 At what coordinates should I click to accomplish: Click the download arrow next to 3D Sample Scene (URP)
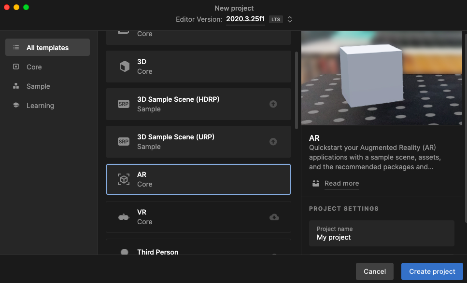click(x=273, y=141)
